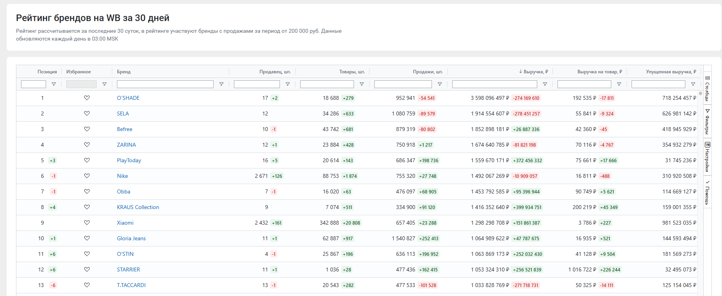
Task: Select STARRIER revenue per product 1 016 722 ₽
Action: tap(582, 269)
